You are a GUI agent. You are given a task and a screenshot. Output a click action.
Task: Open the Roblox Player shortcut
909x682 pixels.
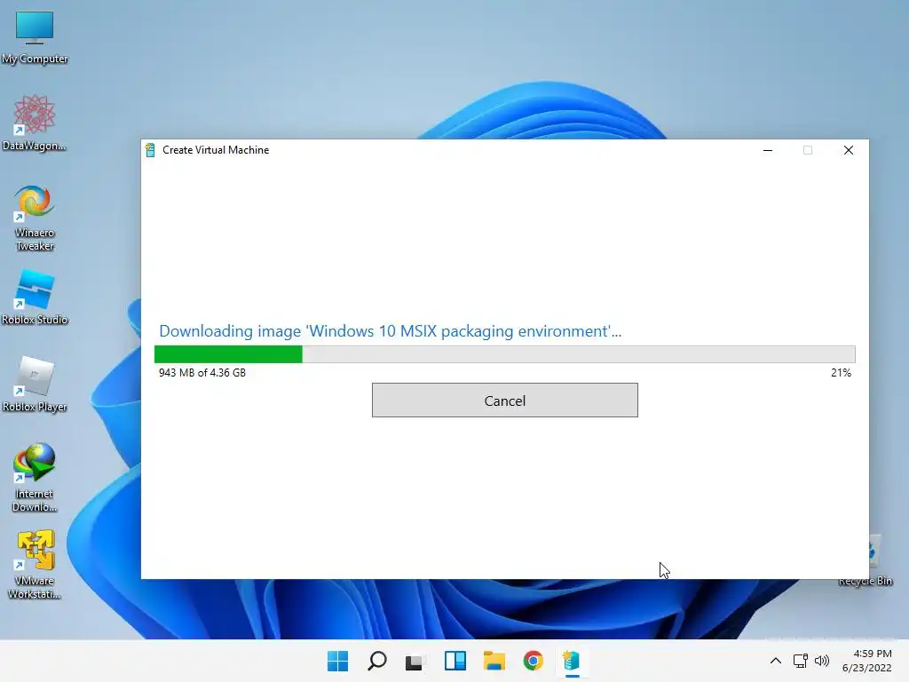coord(35,384)
